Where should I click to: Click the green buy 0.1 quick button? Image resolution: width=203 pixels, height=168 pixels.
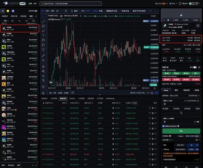click(x=167, y=73)
